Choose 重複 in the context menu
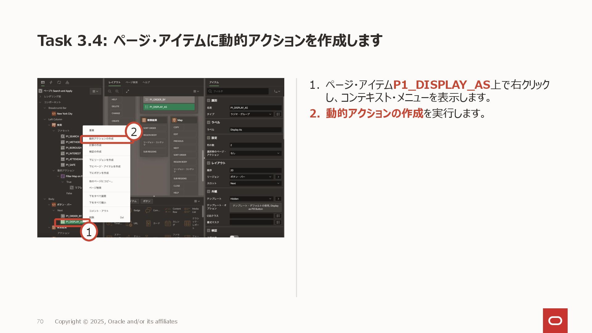 pyautogui.click(x=106, y=130)
